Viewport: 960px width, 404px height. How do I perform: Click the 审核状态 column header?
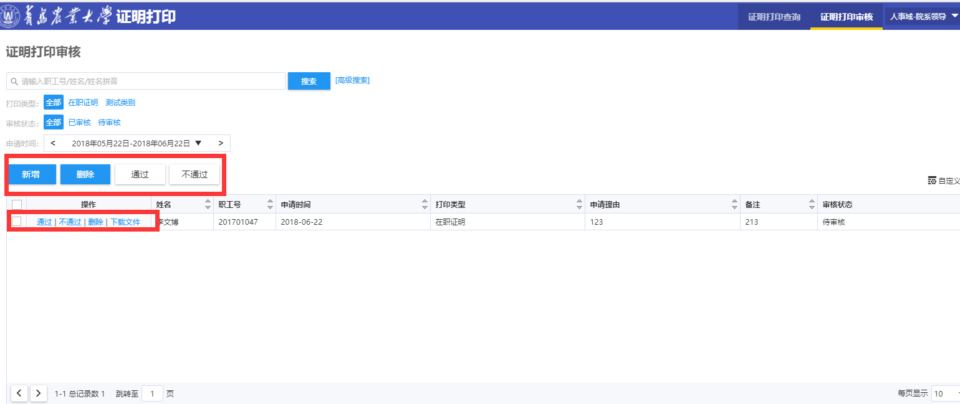click(888, 204)
